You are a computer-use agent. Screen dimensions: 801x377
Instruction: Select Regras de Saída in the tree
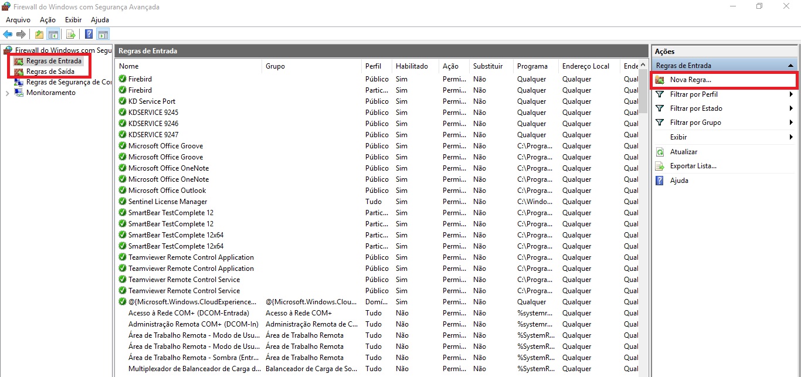pos(50,72)
